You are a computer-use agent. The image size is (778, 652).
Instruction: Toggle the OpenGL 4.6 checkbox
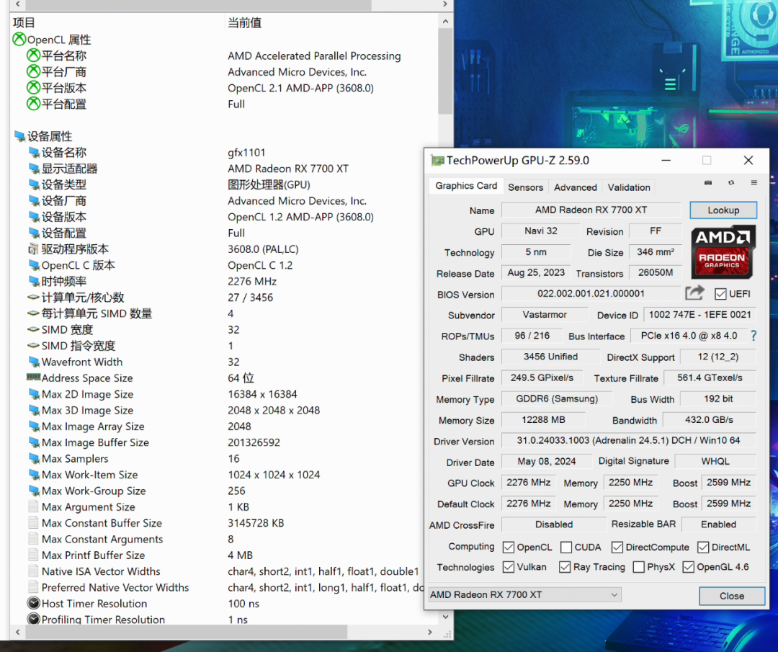(688, 567)
